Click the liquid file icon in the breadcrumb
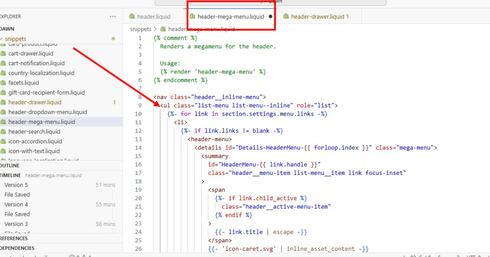The height and width of the screenshot is (257, 490). point(163,29)
